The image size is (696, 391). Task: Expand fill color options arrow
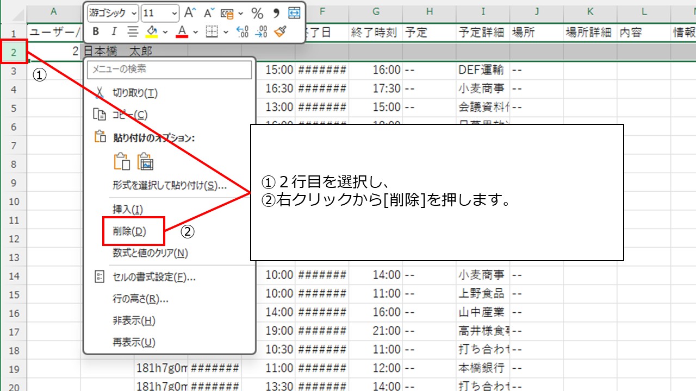pos(165,32)
